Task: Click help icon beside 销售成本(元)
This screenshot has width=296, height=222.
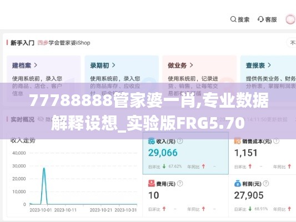Action: click(277, 141)
